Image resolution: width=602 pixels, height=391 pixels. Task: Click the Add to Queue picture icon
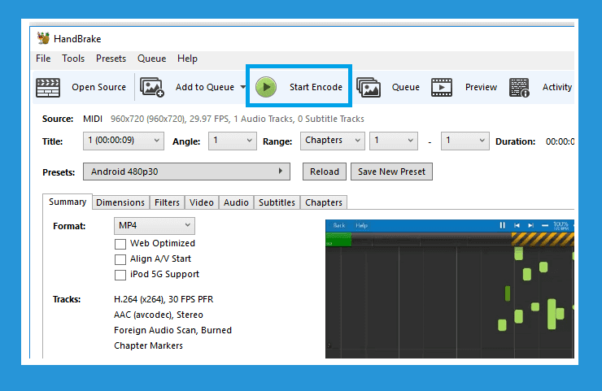point(152,88)
